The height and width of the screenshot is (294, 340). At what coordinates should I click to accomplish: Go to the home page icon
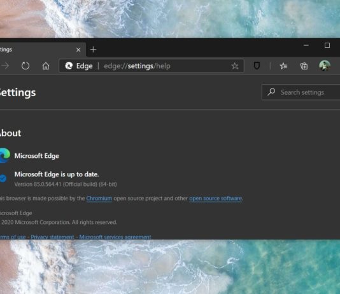(46, 66)
